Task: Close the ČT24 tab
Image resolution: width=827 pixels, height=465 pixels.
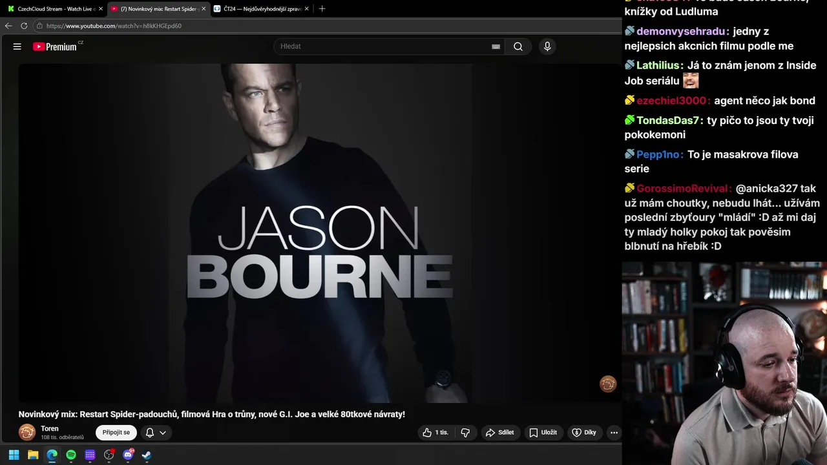Action: coord(306,9)
